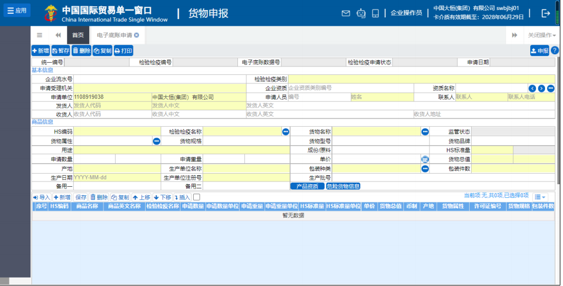Screen dimensions: 563x286
Task: Click the 企业资质类别编号 field
Action: [351, 88]
